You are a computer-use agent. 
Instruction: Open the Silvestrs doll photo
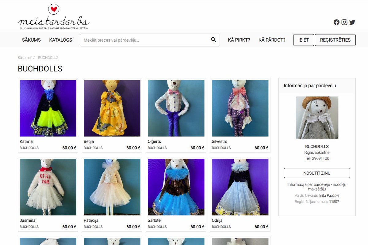[240, 108]
